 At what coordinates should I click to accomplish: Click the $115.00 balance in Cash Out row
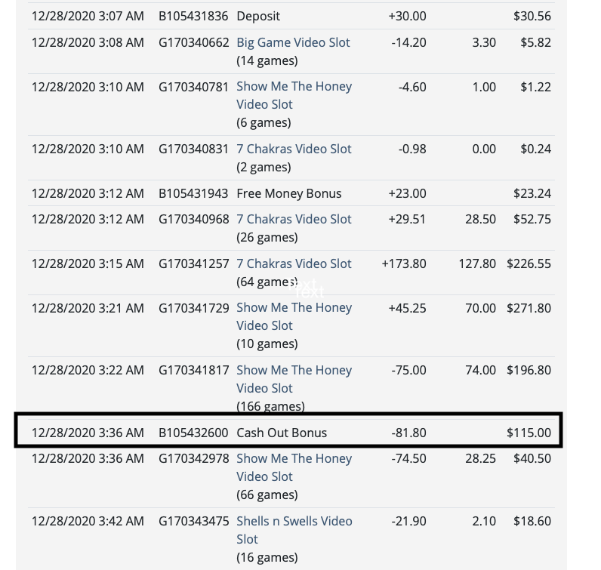(x=529, y=433)
